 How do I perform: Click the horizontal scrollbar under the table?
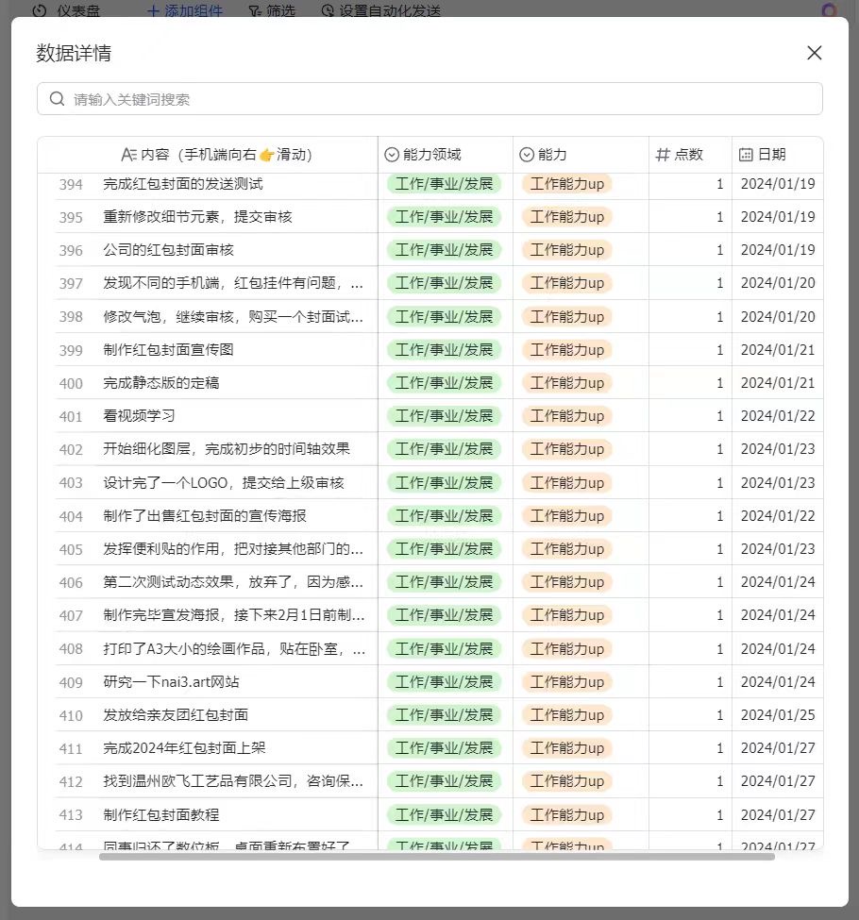pos(437,857)
